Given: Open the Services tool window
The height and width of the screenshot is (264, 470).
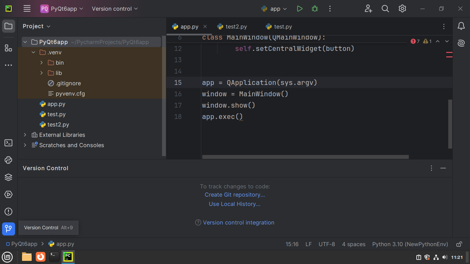Looking at the screenshot, I should click(x=9, y=195).
